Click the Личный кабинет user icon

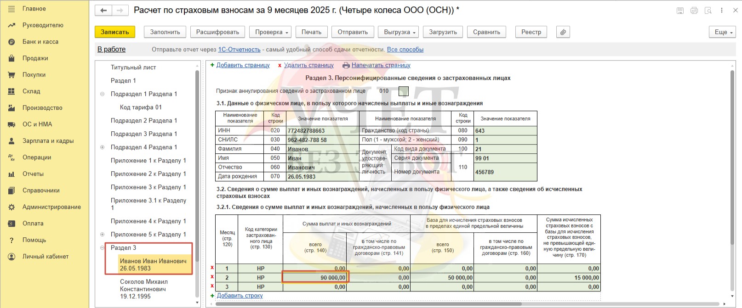click(x=11, y=257)
